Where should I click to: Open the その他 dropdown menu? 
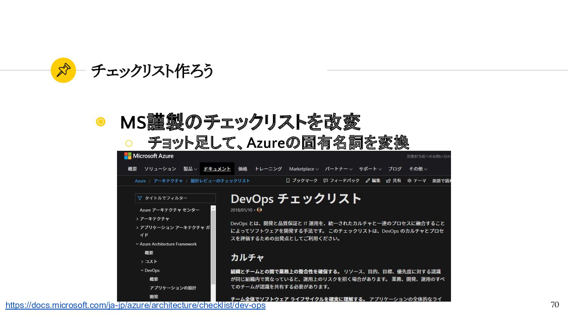tap(418, 169)
